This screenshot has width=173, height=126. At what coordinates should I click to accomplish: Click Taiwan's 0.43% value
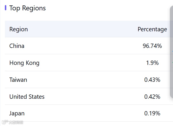152,80
